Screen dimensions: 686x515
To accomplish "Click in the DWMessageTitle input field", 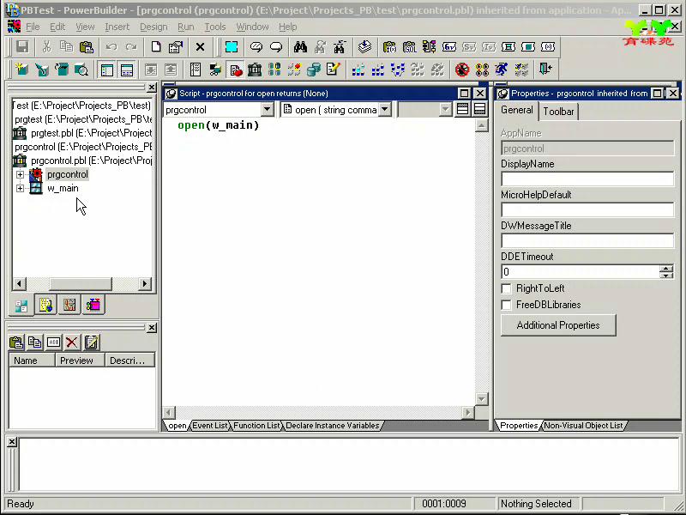I will [x=587, y=241].
